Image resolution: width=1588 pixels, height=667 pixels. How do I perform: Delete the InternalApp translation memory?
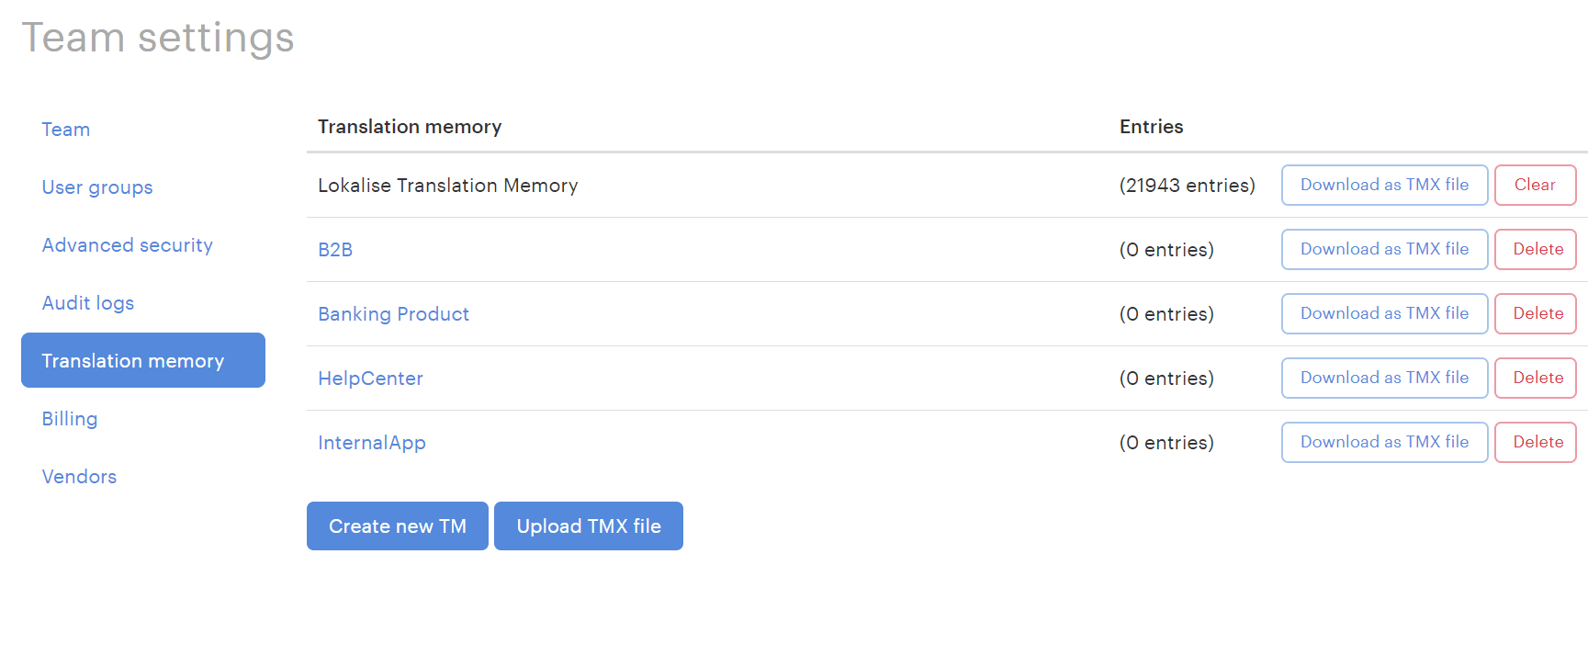(x=1537, y=442)
